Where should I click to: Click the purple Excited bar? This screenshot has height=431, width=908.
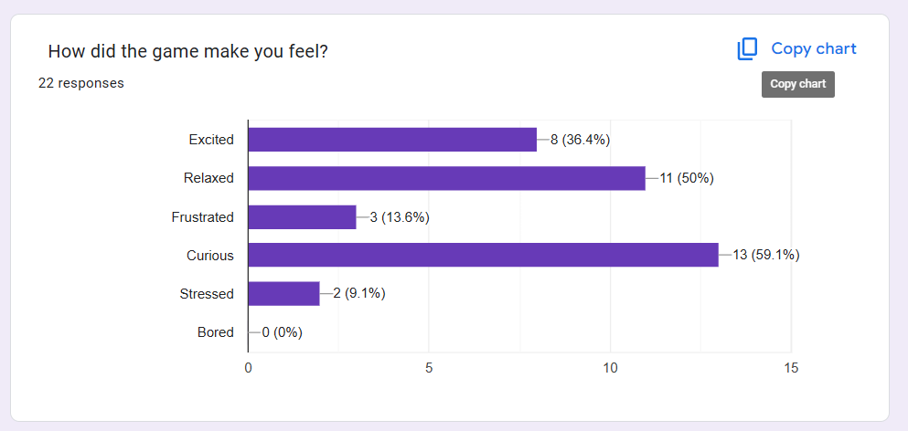tap(392, 140)
